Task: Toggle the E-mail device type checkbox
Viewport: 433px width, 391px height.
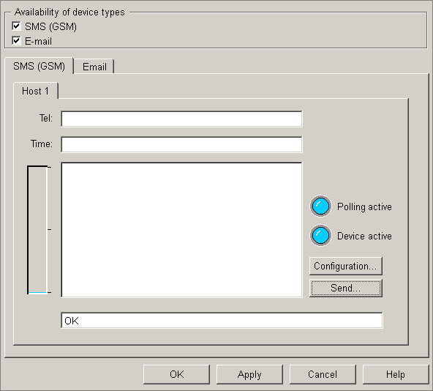Action: (16, 41)
